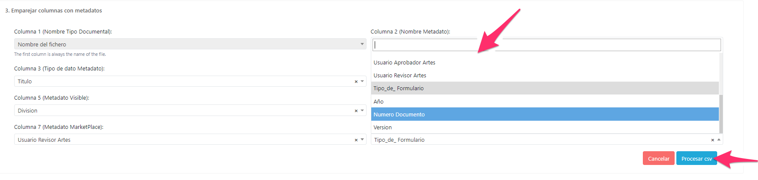Pick Version from the dropdown list
The height and width of the screenshot is (180, 758).
tap(382, 128)
